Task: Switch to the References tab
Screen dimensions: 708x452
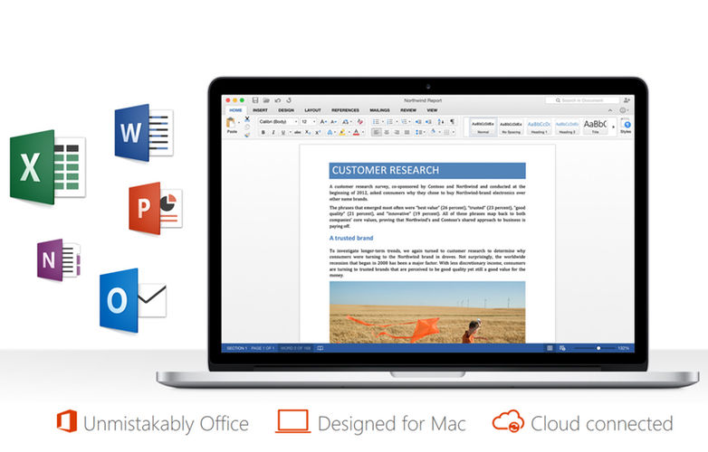Action: coord(346,110)
